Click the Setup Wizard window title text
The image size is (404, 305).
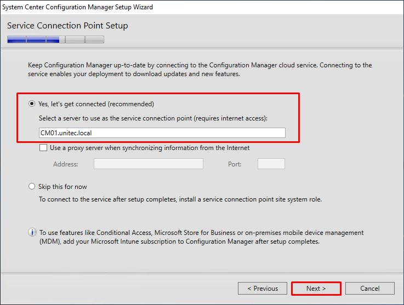(x=77, y=7)
